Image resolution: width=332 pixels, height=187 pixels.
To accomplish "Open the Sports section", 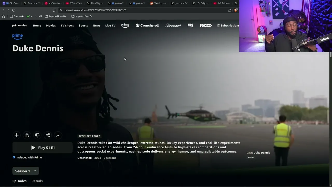I will click(83, 25).
